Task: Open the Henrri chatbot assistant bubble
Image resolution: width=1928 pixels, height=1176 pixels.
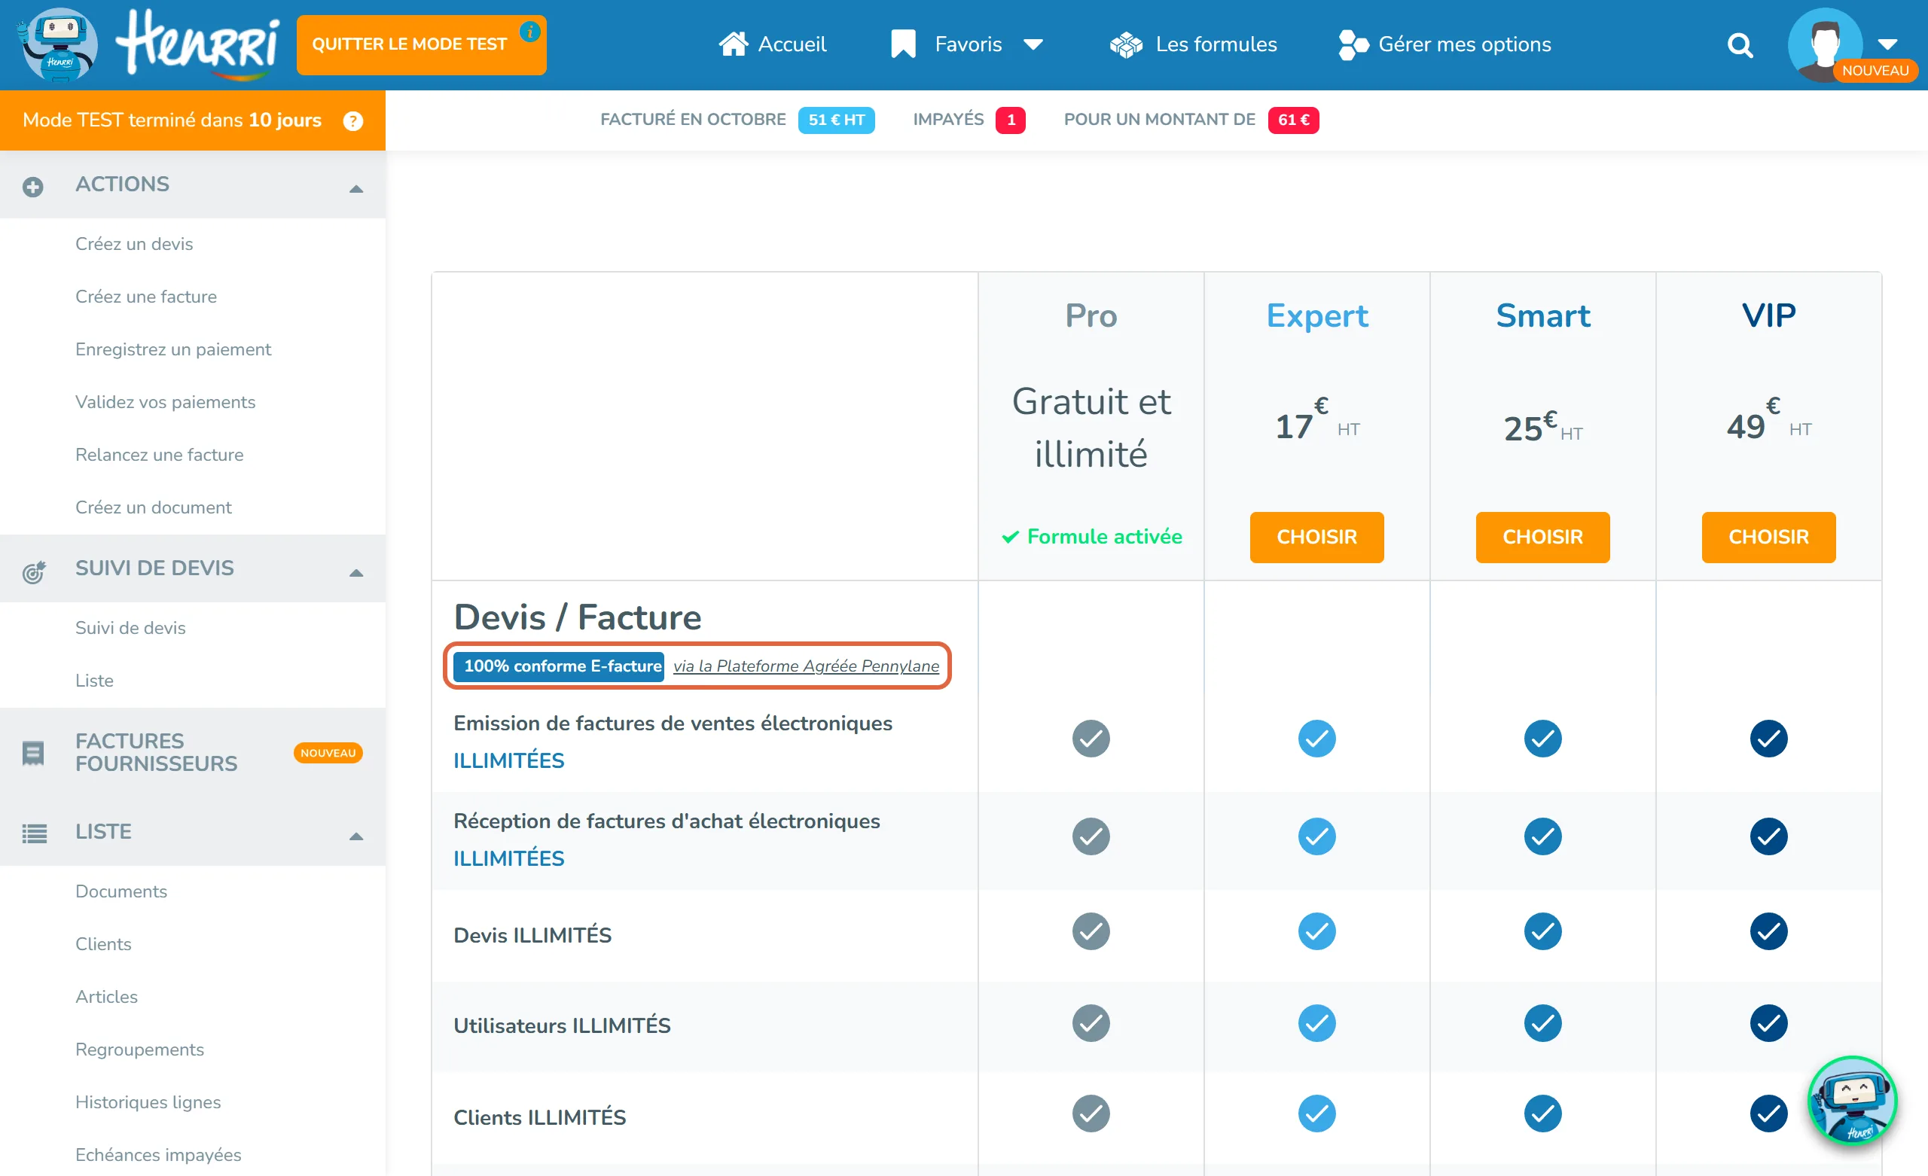Action: 1851,1101
